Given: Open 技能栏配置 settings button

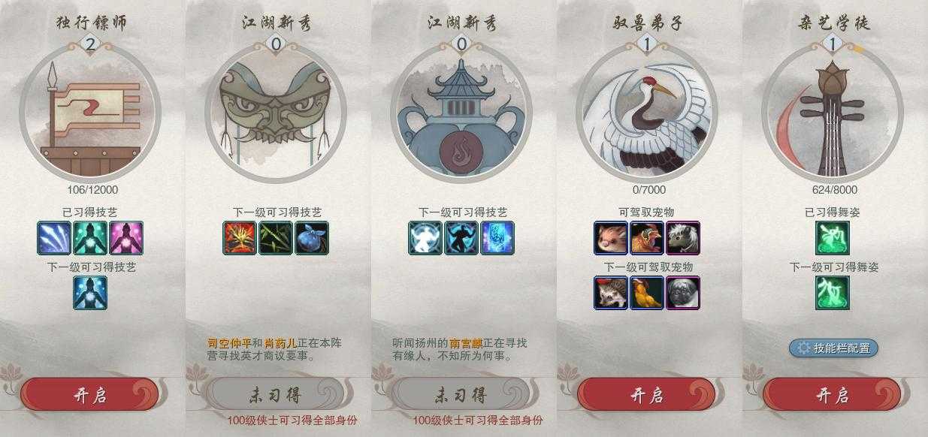Looking at the screenshot, I should (x=833, y=348).
